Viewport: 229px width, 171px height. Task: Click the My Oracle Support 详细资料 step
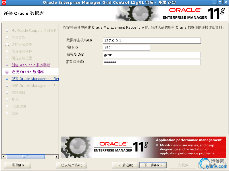coord(34,31)
